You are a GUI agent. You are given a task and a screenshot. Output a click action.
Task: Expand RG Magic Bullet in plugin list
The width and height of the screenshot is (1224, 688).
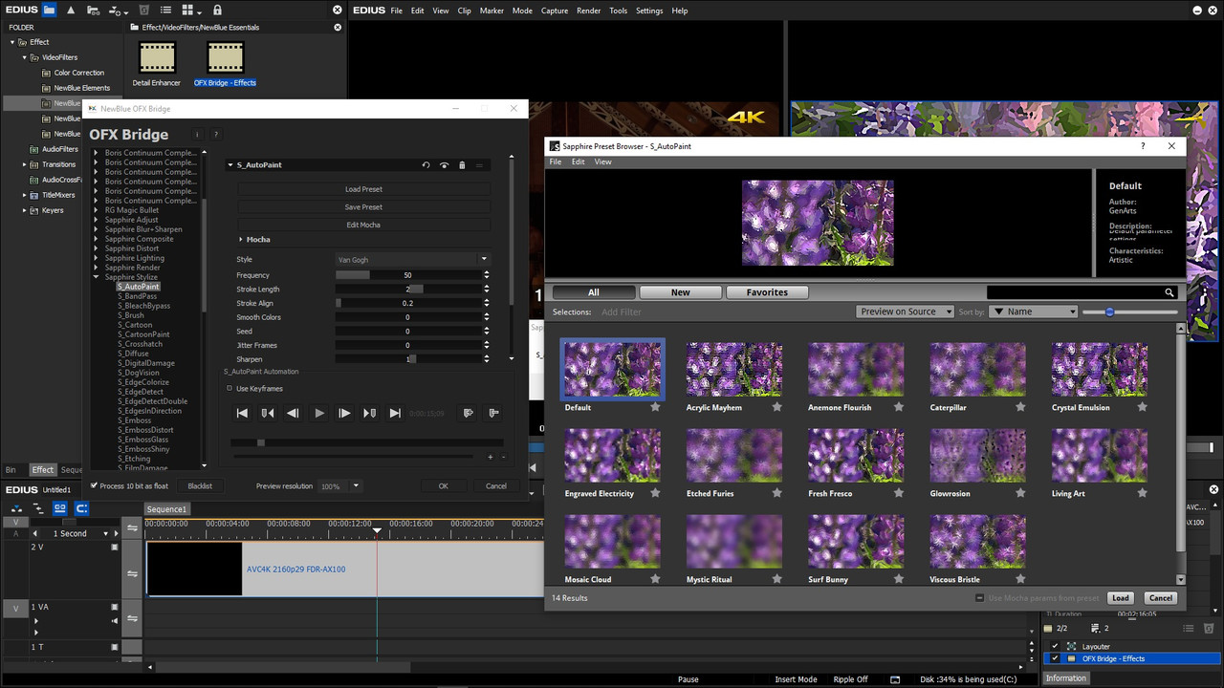[97, 210]
